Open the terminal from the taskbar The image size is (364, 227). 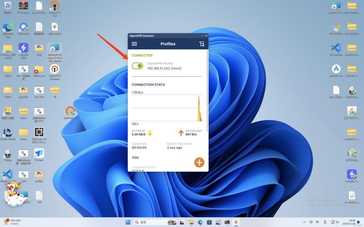click(227, 222)
